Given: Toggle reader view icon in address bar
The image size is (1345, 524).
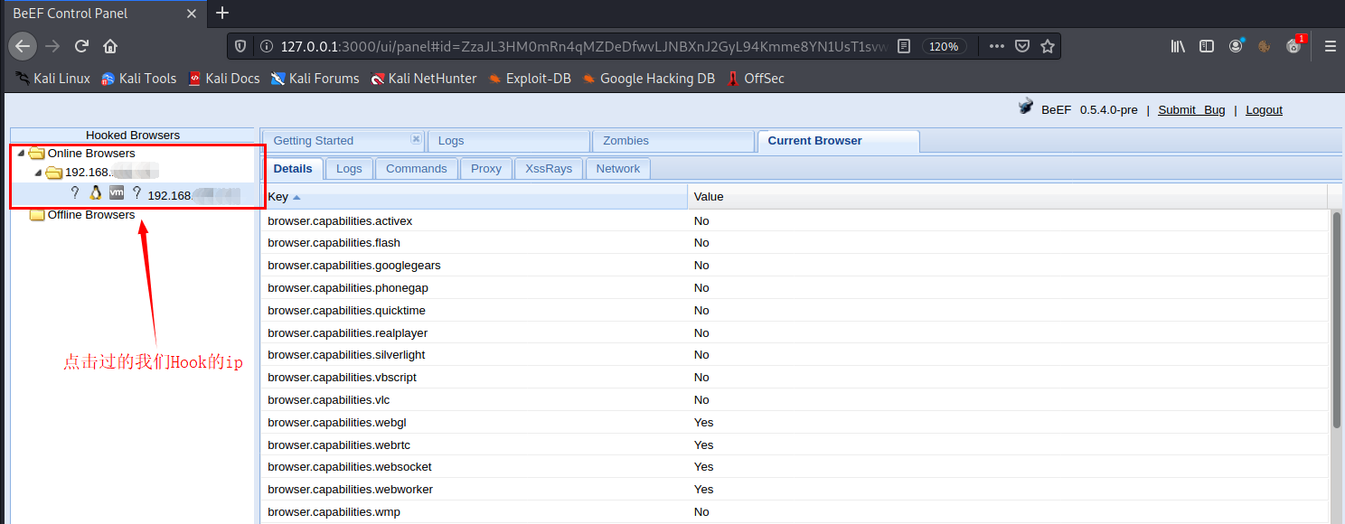Looking at the screenshot, I should click(904, 46).
